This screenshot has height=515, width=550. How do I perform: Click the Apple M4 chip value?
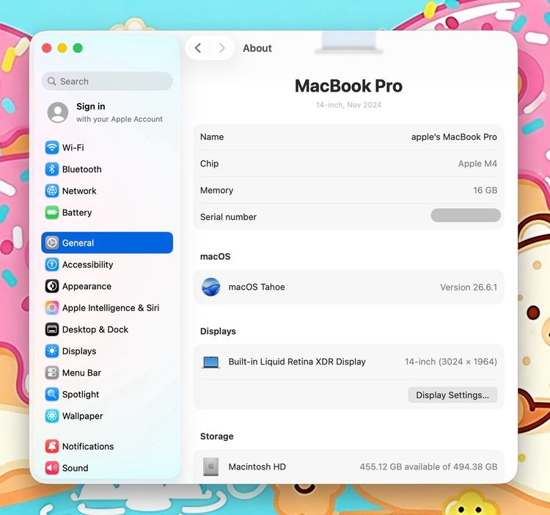[477, 164]
